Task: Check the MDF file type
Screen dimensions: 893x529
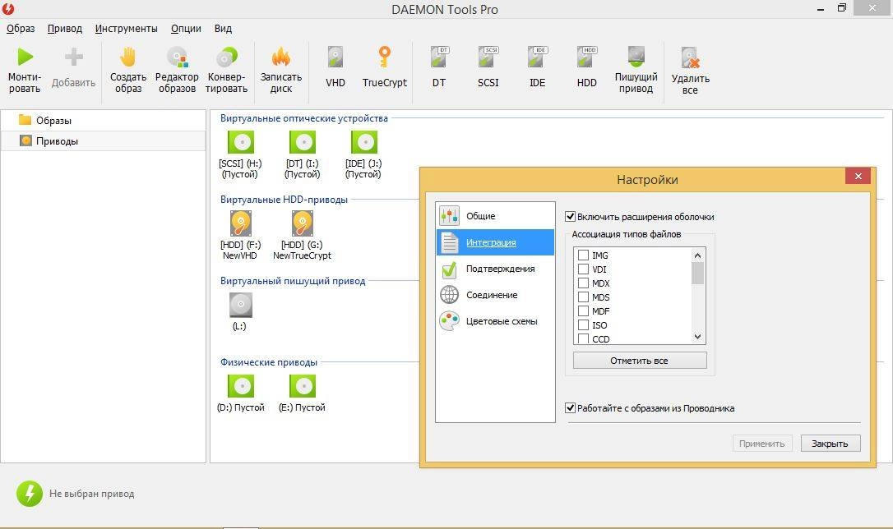Action: pos(583,310)
